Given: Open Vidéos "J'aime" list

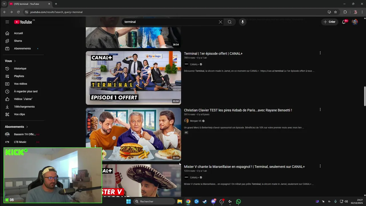Looking at the screenshot, I should (23, 99).
